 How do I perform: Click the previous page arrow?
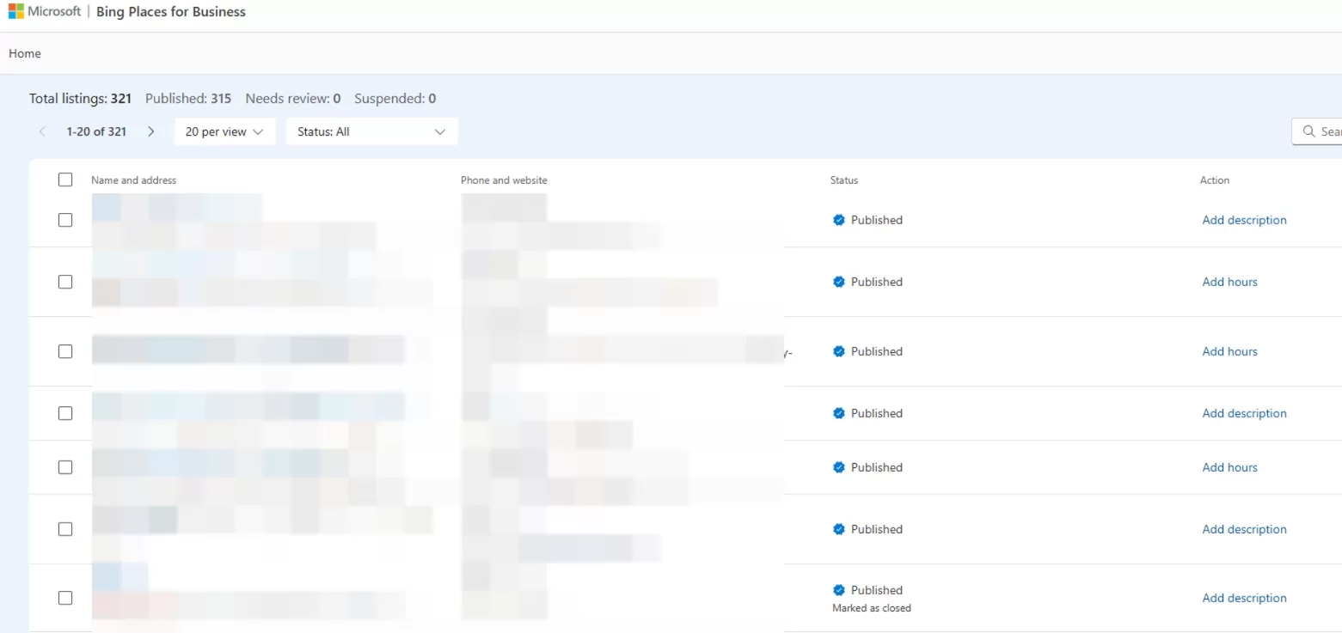[42, 131]
